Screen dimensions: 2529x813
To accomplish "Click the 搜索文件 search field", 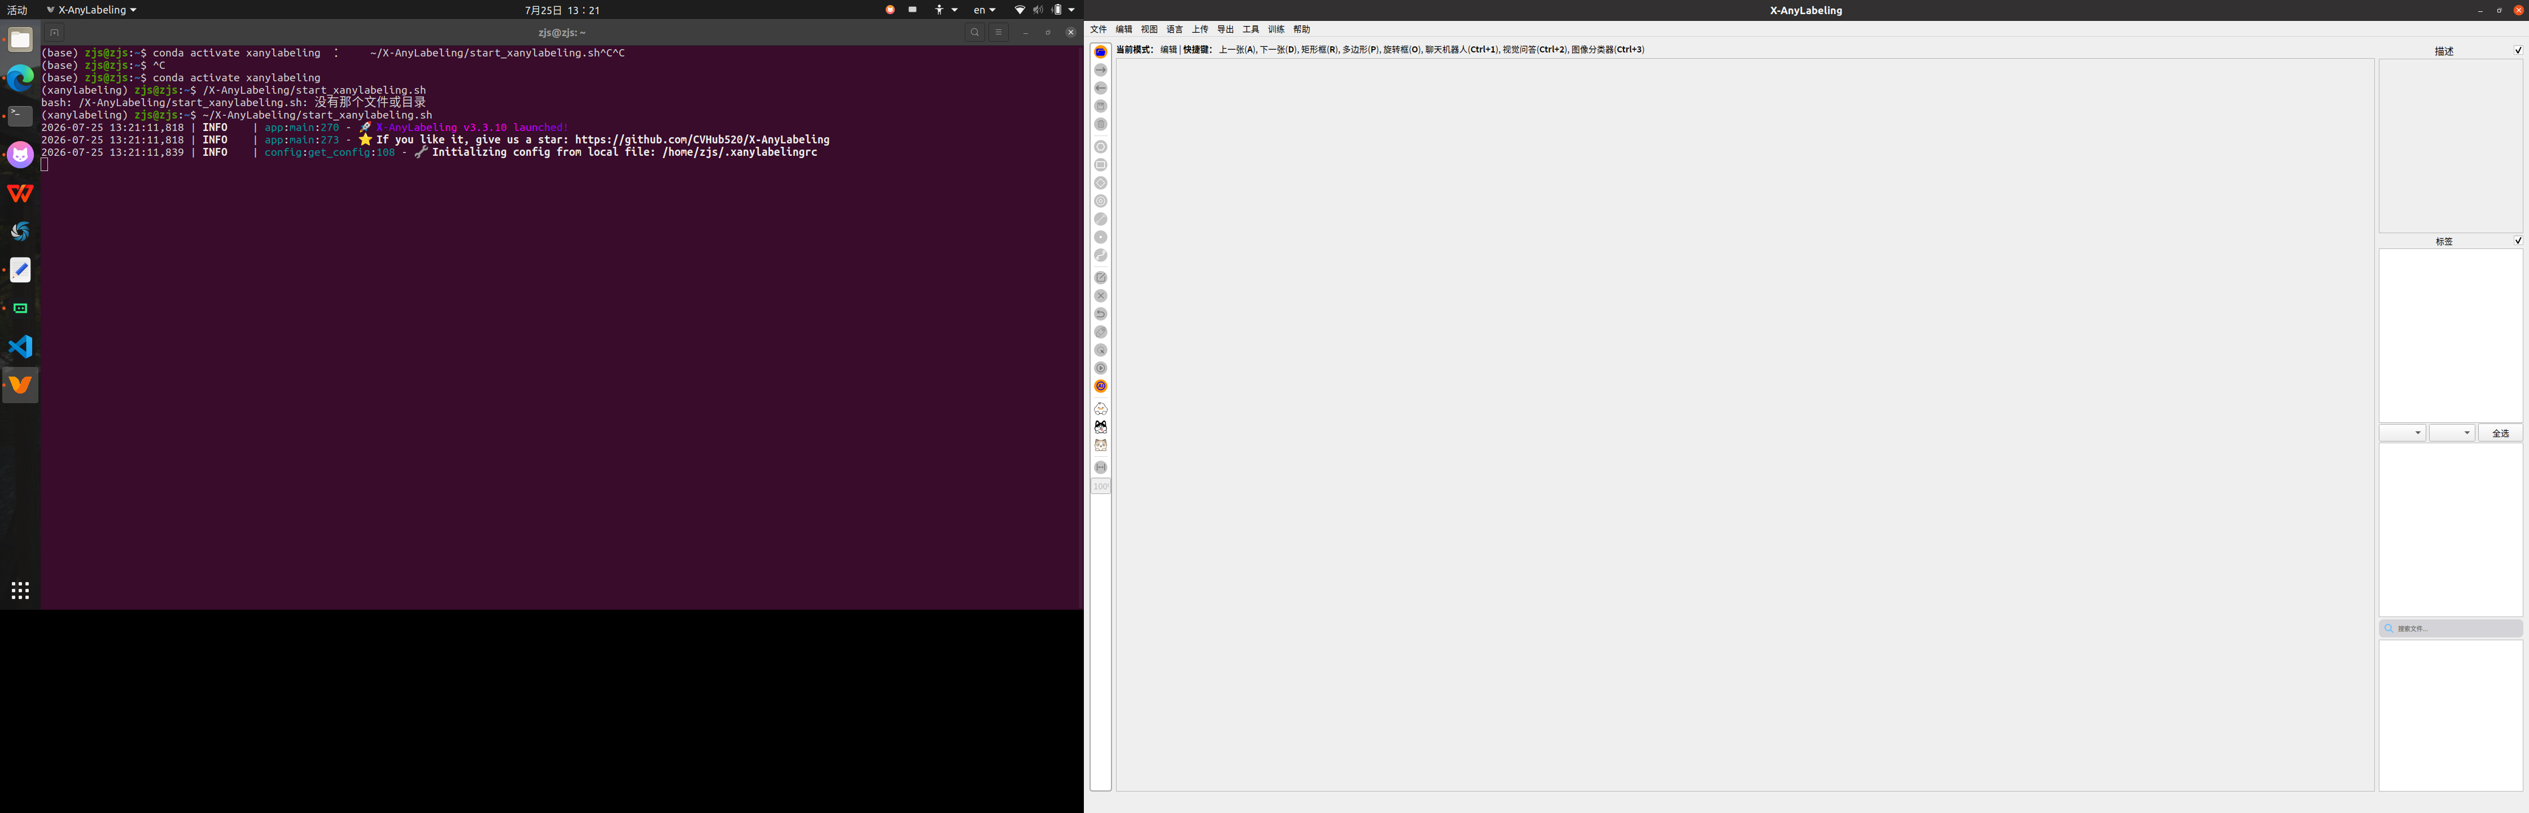I will (2451, 628).
